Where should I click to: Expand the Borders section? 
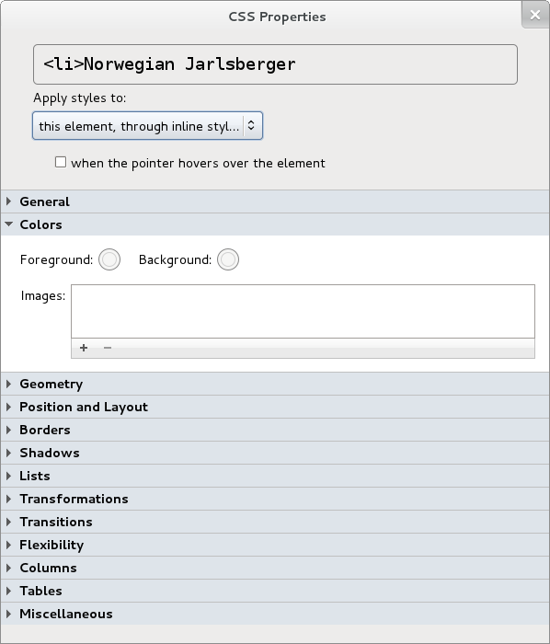(x=275, y=430)
